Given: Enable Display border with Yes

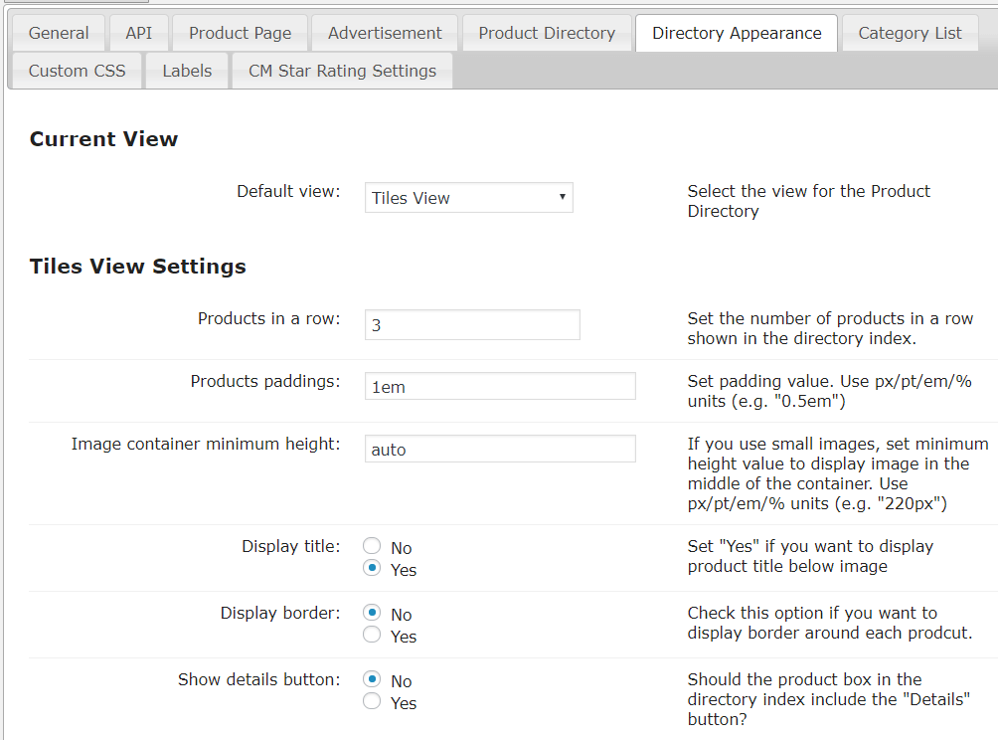Looking at the screenshot, I should (373, 635).
